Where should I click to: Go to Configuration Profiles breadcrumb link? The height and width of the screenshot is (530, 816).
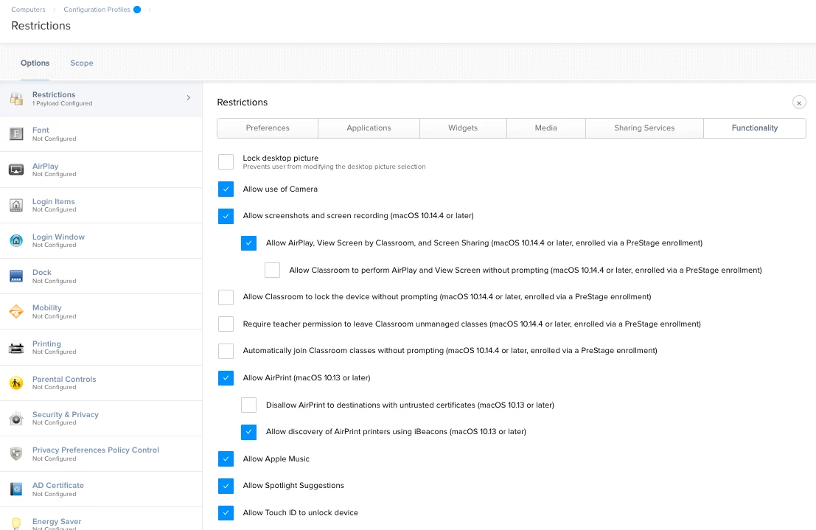click(97, 10)
